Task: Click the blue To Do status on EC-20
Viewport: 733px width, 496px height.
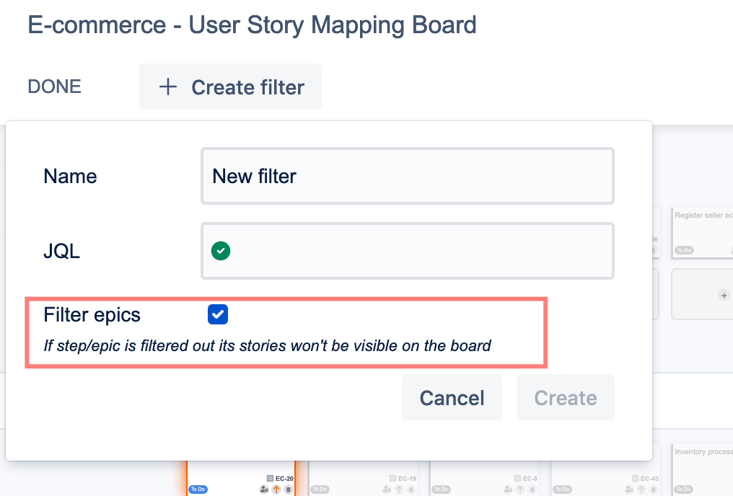Action: (x=198, y=490)
